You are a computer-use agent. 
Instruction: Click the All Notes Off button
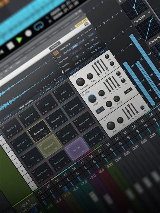(74, 71)
